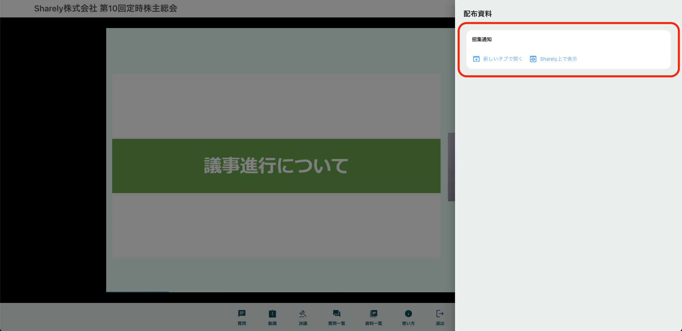Open the 質問 question form icon
The height and width of the screenshot is (331, 682).
[242, 314]
